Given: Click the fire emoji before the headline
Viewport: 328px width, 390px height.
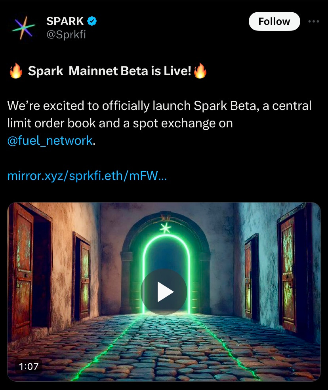Looking at the screenshot, I should [16, 71].
